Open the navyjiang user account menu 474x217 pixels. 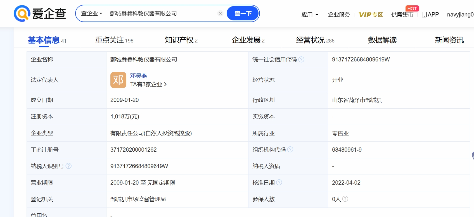(460, 15)
